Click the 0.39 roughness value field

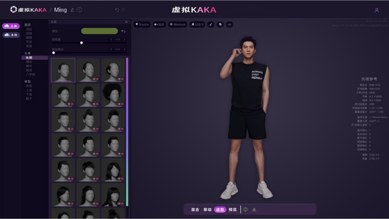point(117,40)
